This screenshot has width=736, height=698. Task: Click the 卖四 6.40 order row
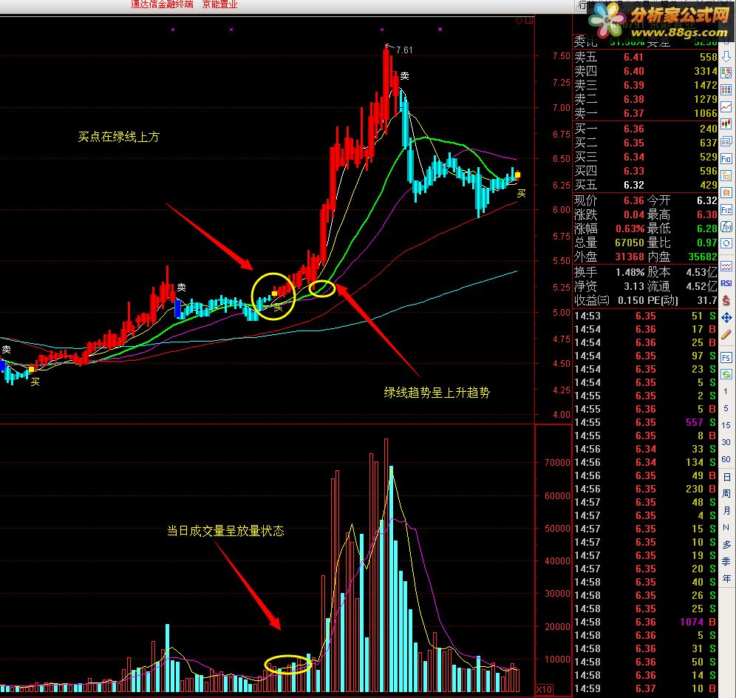645,71
